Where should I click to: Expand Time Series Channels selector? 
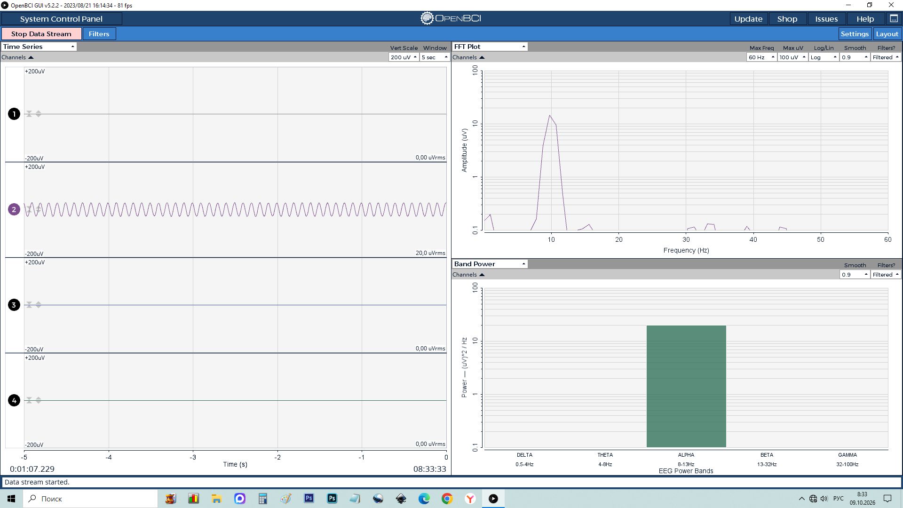pos(17,57)
